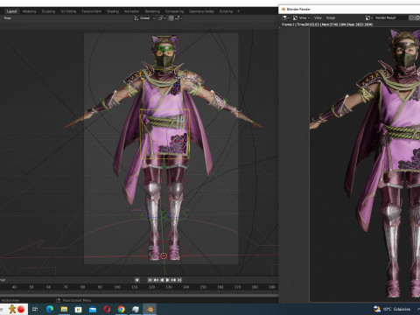
Task: Open Windows Task View from taskbar
Action: tap(35, 309)
